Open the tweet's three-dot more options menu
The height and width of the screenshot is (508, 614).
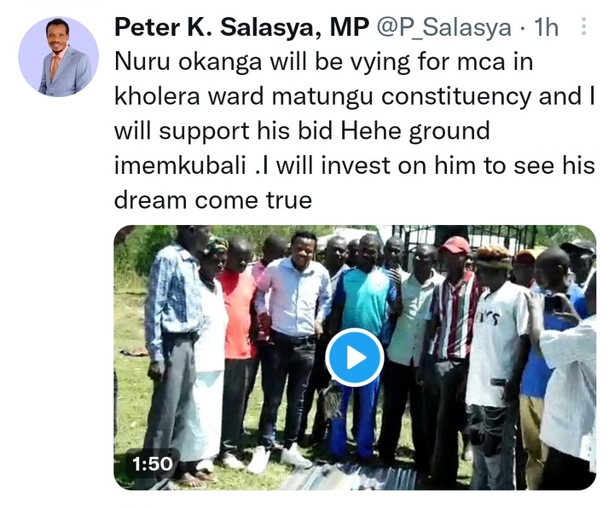583,26
